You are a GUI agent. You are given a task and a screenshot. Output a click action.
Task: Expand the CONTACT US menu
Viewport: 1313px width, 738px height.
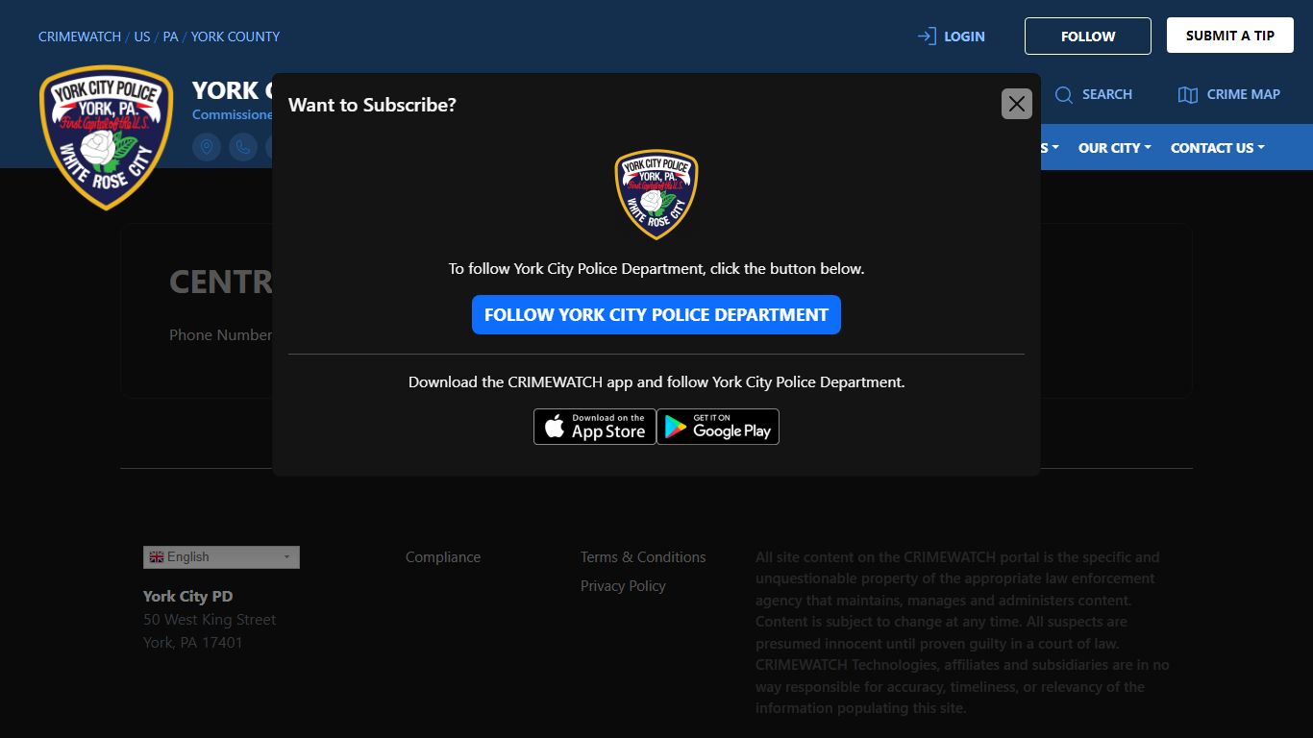1218,148
